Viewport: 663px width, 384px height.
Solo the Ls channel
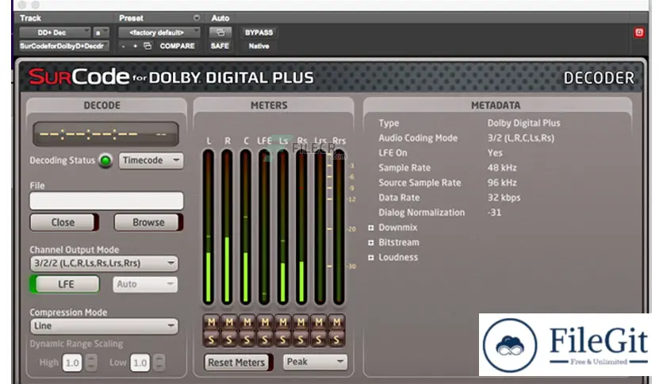coord(283,339)
